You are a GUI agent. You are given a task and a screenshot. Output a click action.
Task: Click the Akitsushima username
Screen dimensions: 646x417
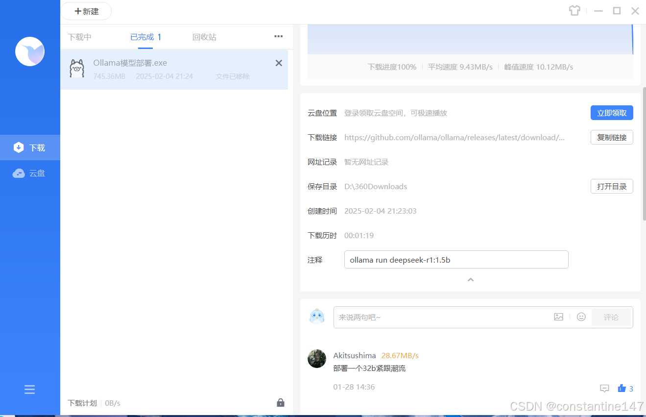(x=355, y=355)
